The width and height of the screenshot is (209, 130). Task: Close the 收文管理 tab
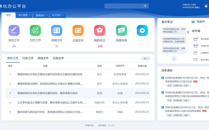coord(30,15)
